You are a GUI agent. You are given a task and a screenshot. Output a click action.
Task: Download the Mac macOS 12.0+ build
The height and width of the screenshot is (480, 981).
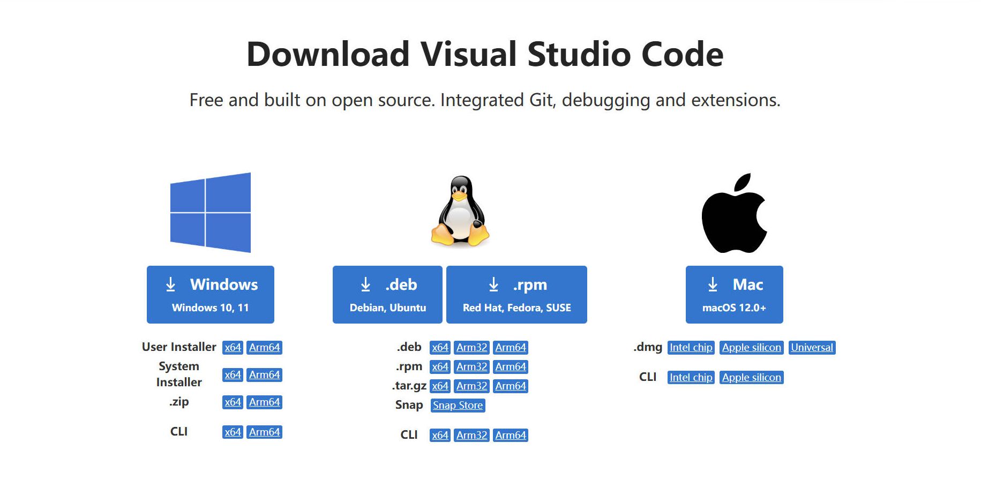point(735,295)
